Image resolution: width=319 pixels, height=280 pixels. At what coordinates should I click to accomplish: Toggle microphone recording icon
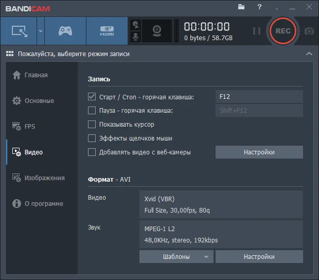[135, 37]
